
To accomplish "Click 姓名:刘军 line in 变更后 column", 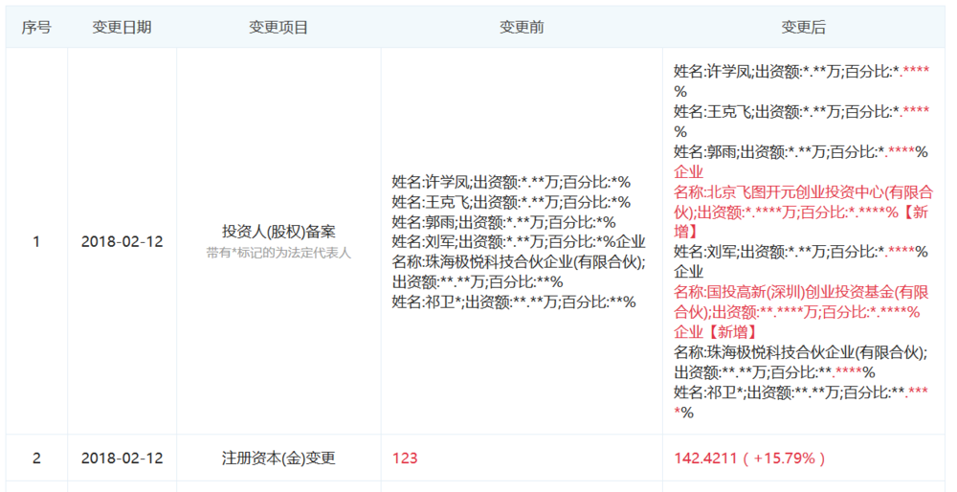I will pyautogui.click(x=801, y=252).
